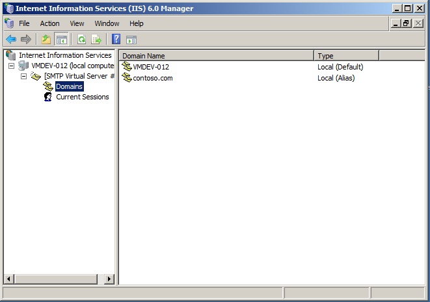Open the Window menu

click(107, 23)
